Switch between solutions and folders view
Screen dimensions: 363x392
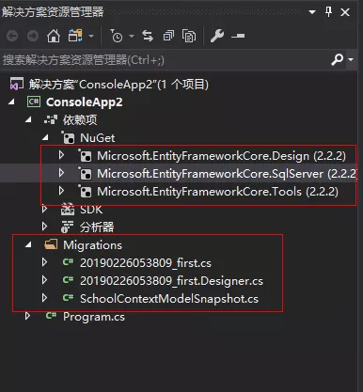75,36
